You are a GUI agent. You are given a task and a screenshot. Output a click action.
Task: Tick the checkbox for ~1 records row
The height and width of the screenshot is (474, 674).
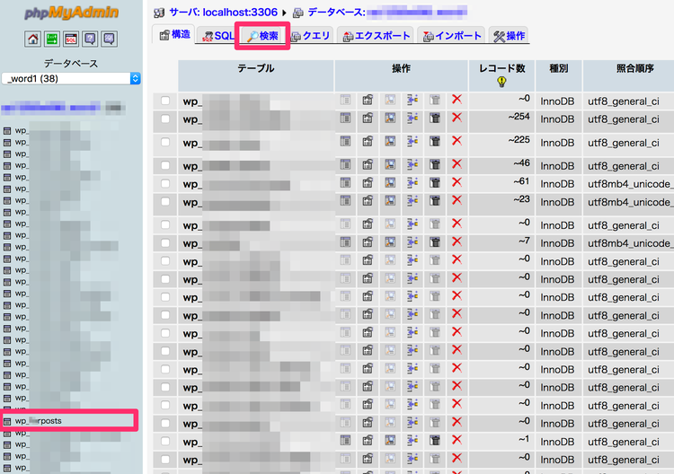coord(165,442)
